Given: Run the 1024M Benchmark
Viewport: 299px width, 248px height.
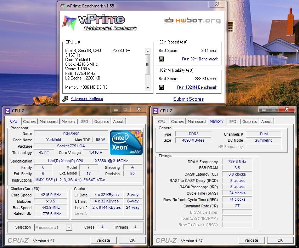Looking at the screenshot, I should tap(197, 87).
